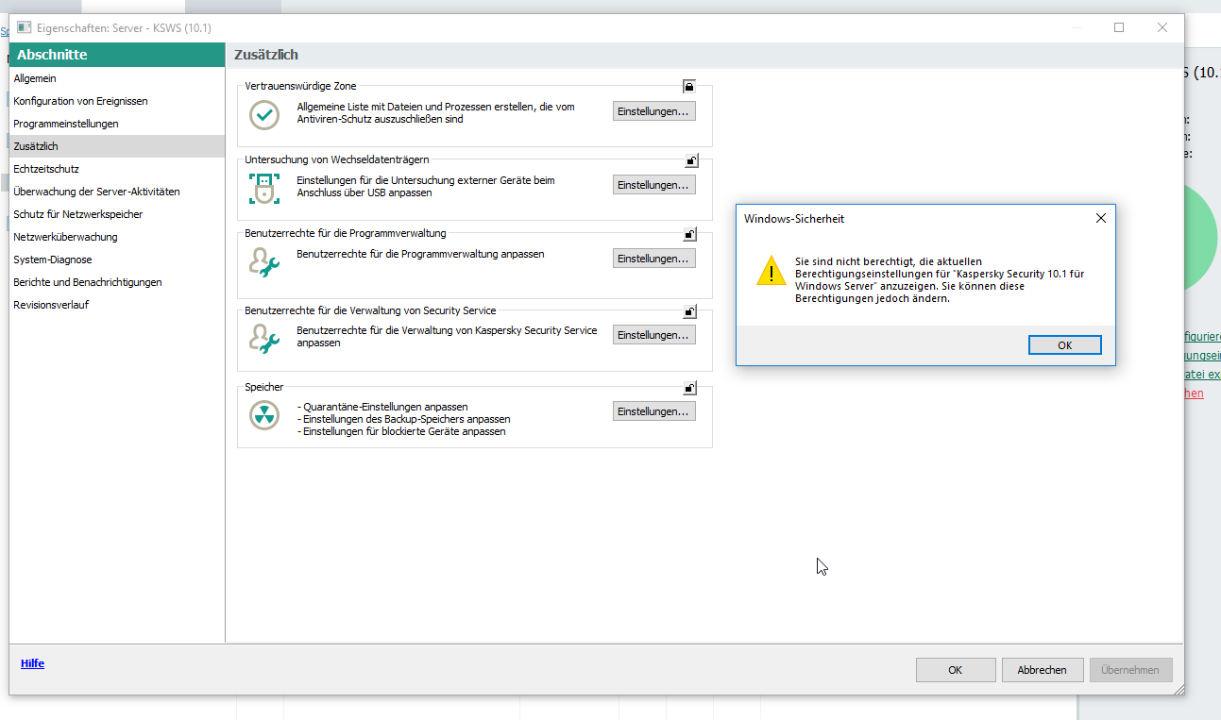Image resolution: width=1221 pixels, height=720 pixels.
Task: Open the Echtzeitschutz section
Action: (x=117, y=169)
